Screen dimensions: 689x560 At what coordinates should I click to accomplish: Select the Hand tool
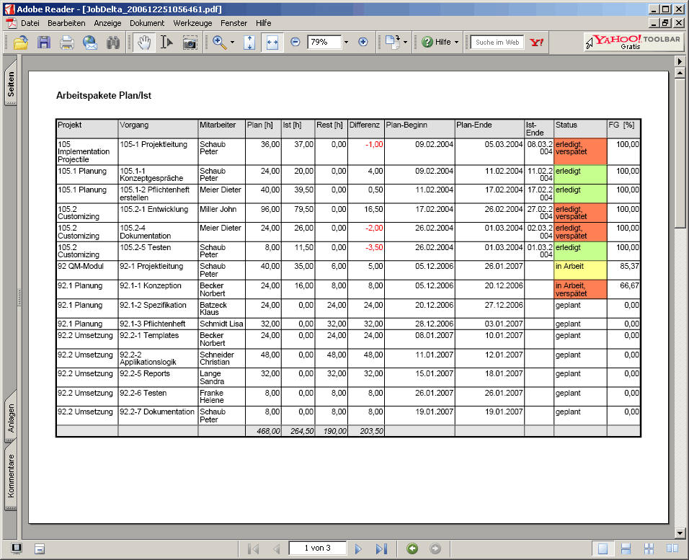[x=144, y=43]
